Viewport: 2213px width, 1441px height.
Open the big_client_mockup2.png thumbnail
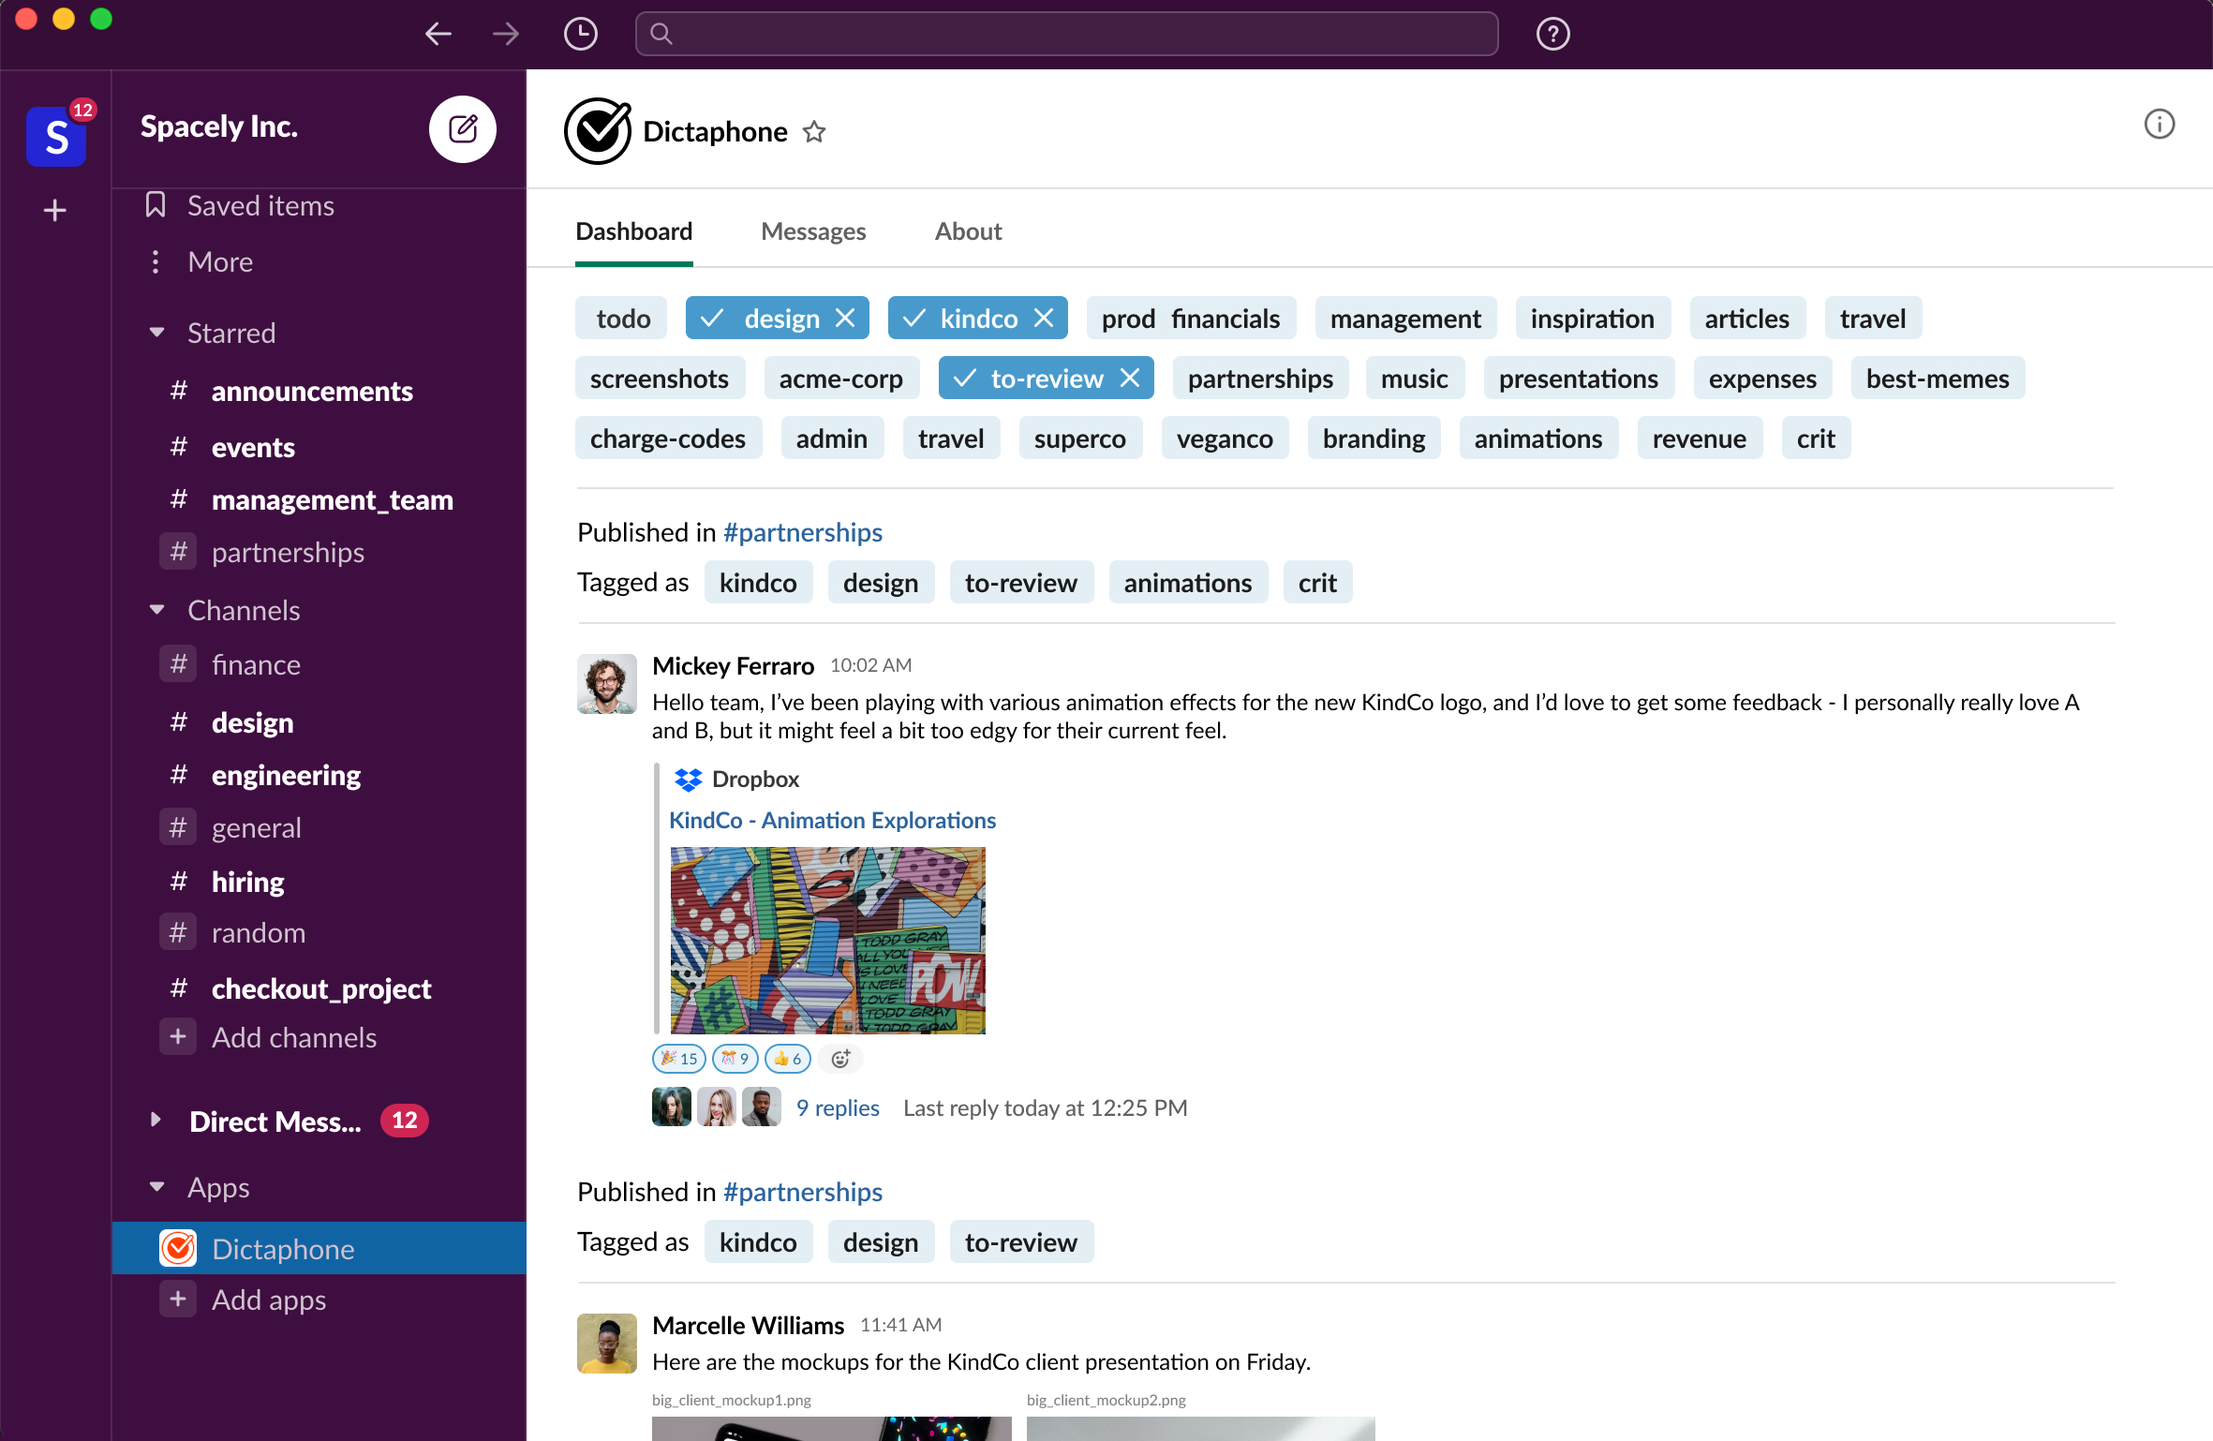click(1201, 1429)
